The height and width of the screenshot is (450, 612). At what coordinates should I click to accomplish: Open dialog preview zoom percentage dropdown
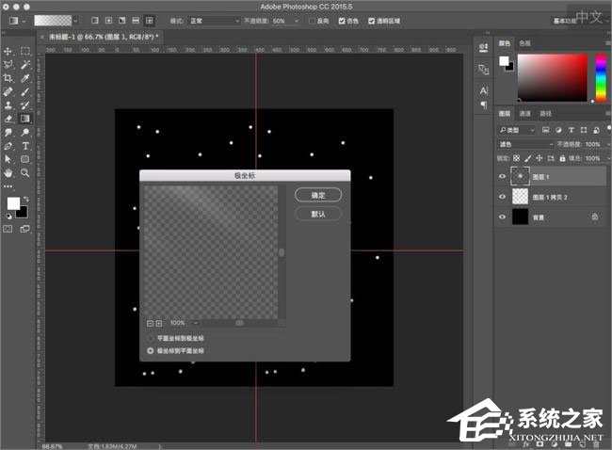196,323
